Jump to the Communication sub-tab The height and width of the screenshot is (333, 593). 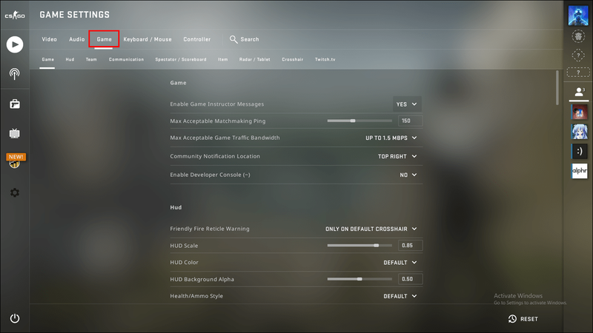point(126,59)
